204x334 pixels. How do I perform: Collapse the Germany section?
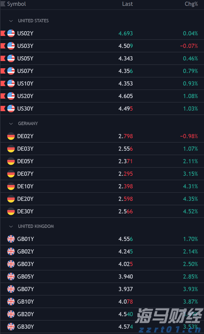pyautogui.click(x=11, y=124)
